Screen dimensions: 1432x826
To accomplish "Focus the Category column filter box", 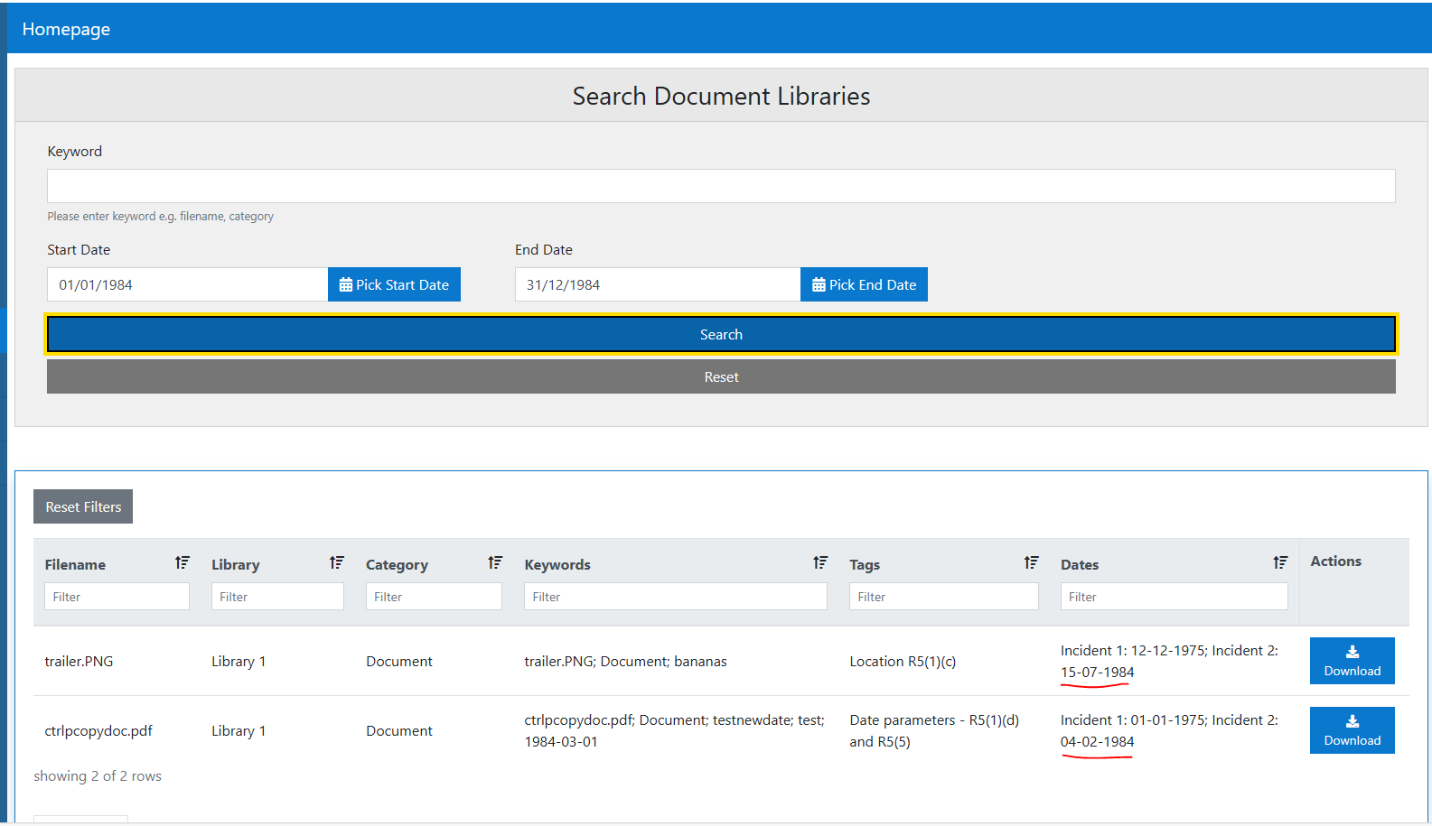I will [434, 597].
